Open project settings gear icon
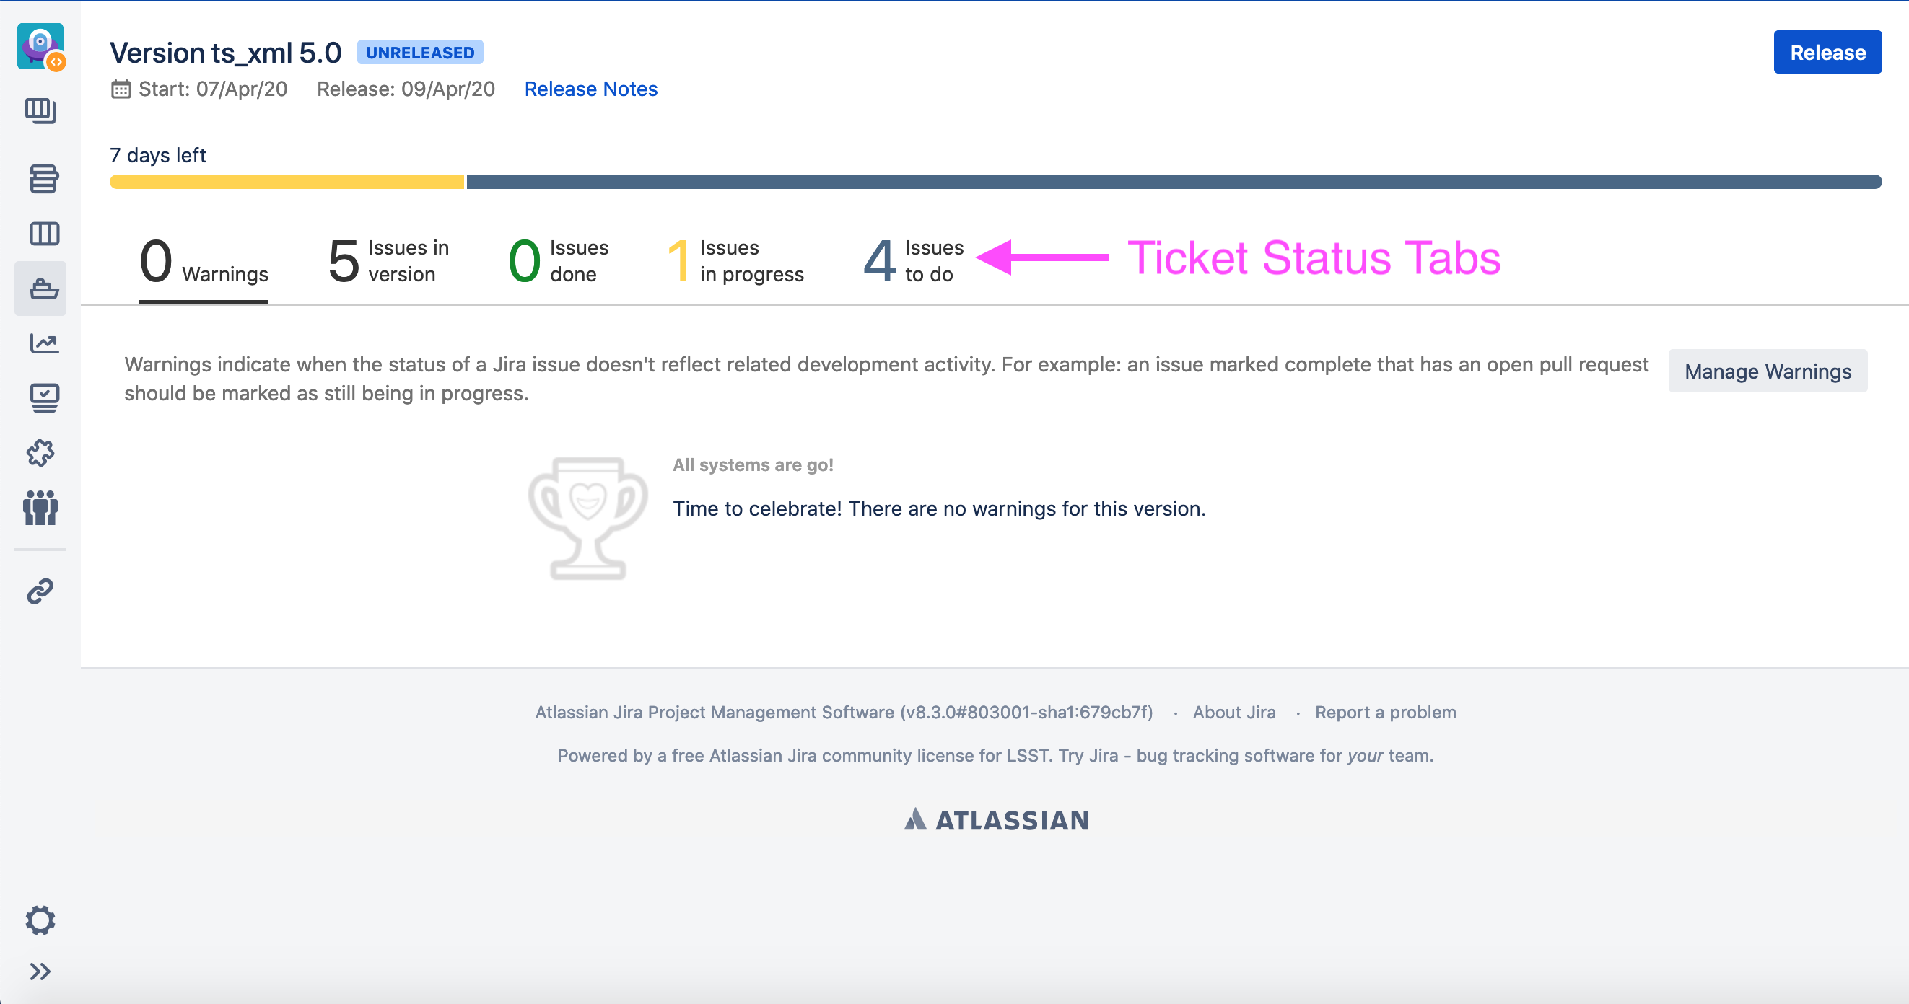Image resolution: width=1909 pixels, height=1004 pixels. [x=40, y=920]
